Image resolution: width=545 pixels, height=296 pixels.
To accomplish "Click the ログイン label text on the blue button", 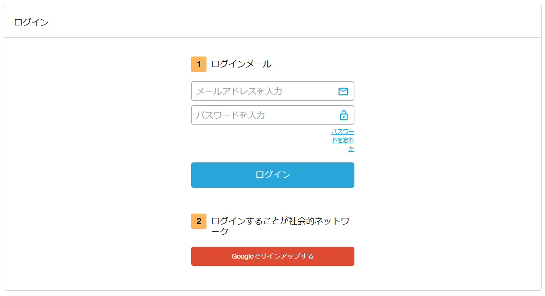I will (x=273, y=175).
